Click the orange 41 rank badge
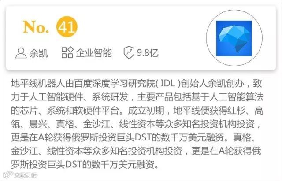The height and width of the screenshot is (181, 282). point(67,26)
